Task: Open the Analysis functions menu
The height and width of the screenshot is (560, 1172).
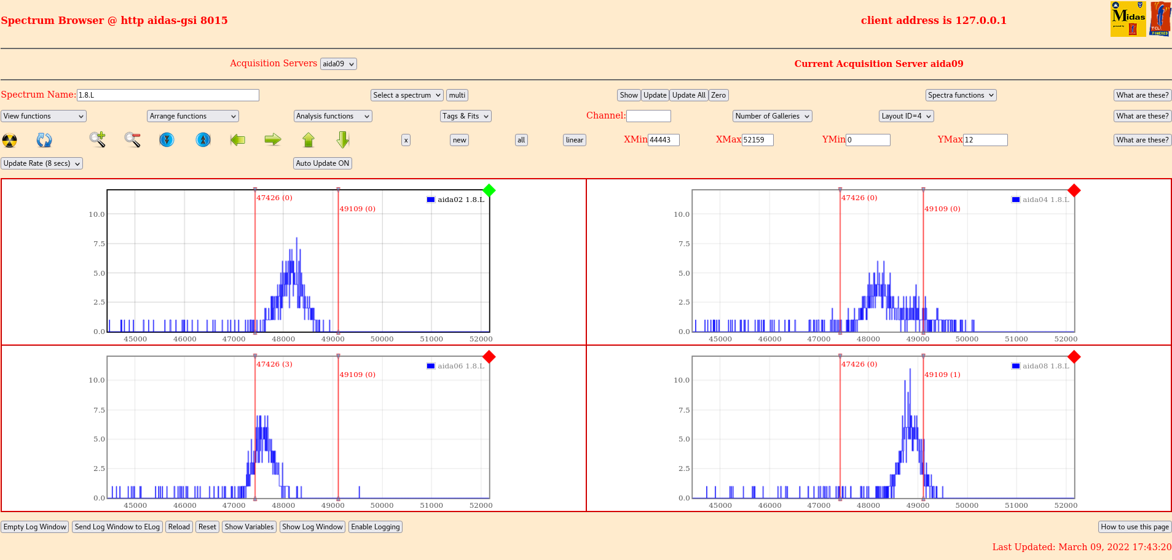Action: tap(332, 116)
